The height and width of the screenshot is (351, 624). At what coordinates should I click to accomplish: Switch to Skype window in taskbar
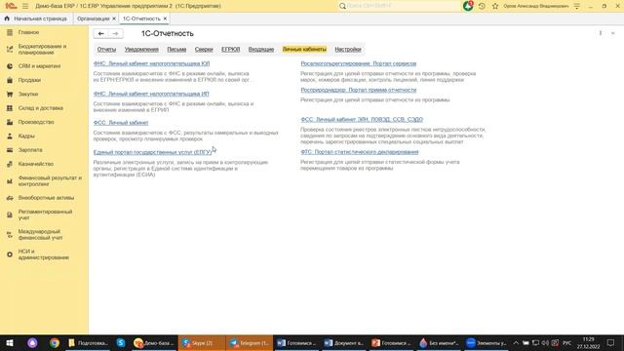pyautogui.click(x=202, y=342)
